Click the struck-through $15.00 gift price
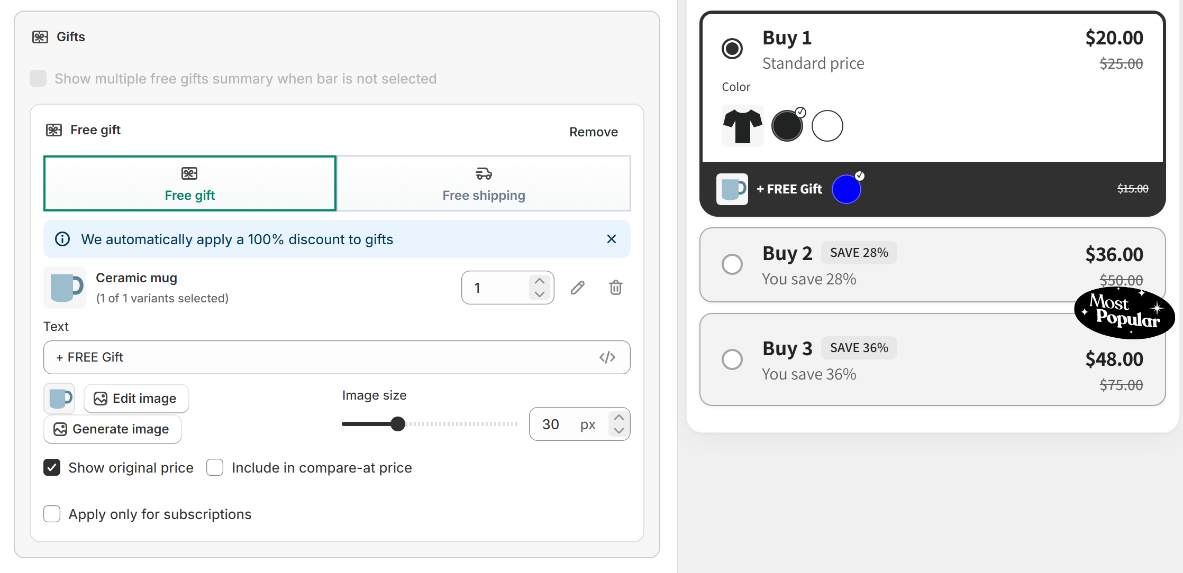 click(x=1133, y=189)
